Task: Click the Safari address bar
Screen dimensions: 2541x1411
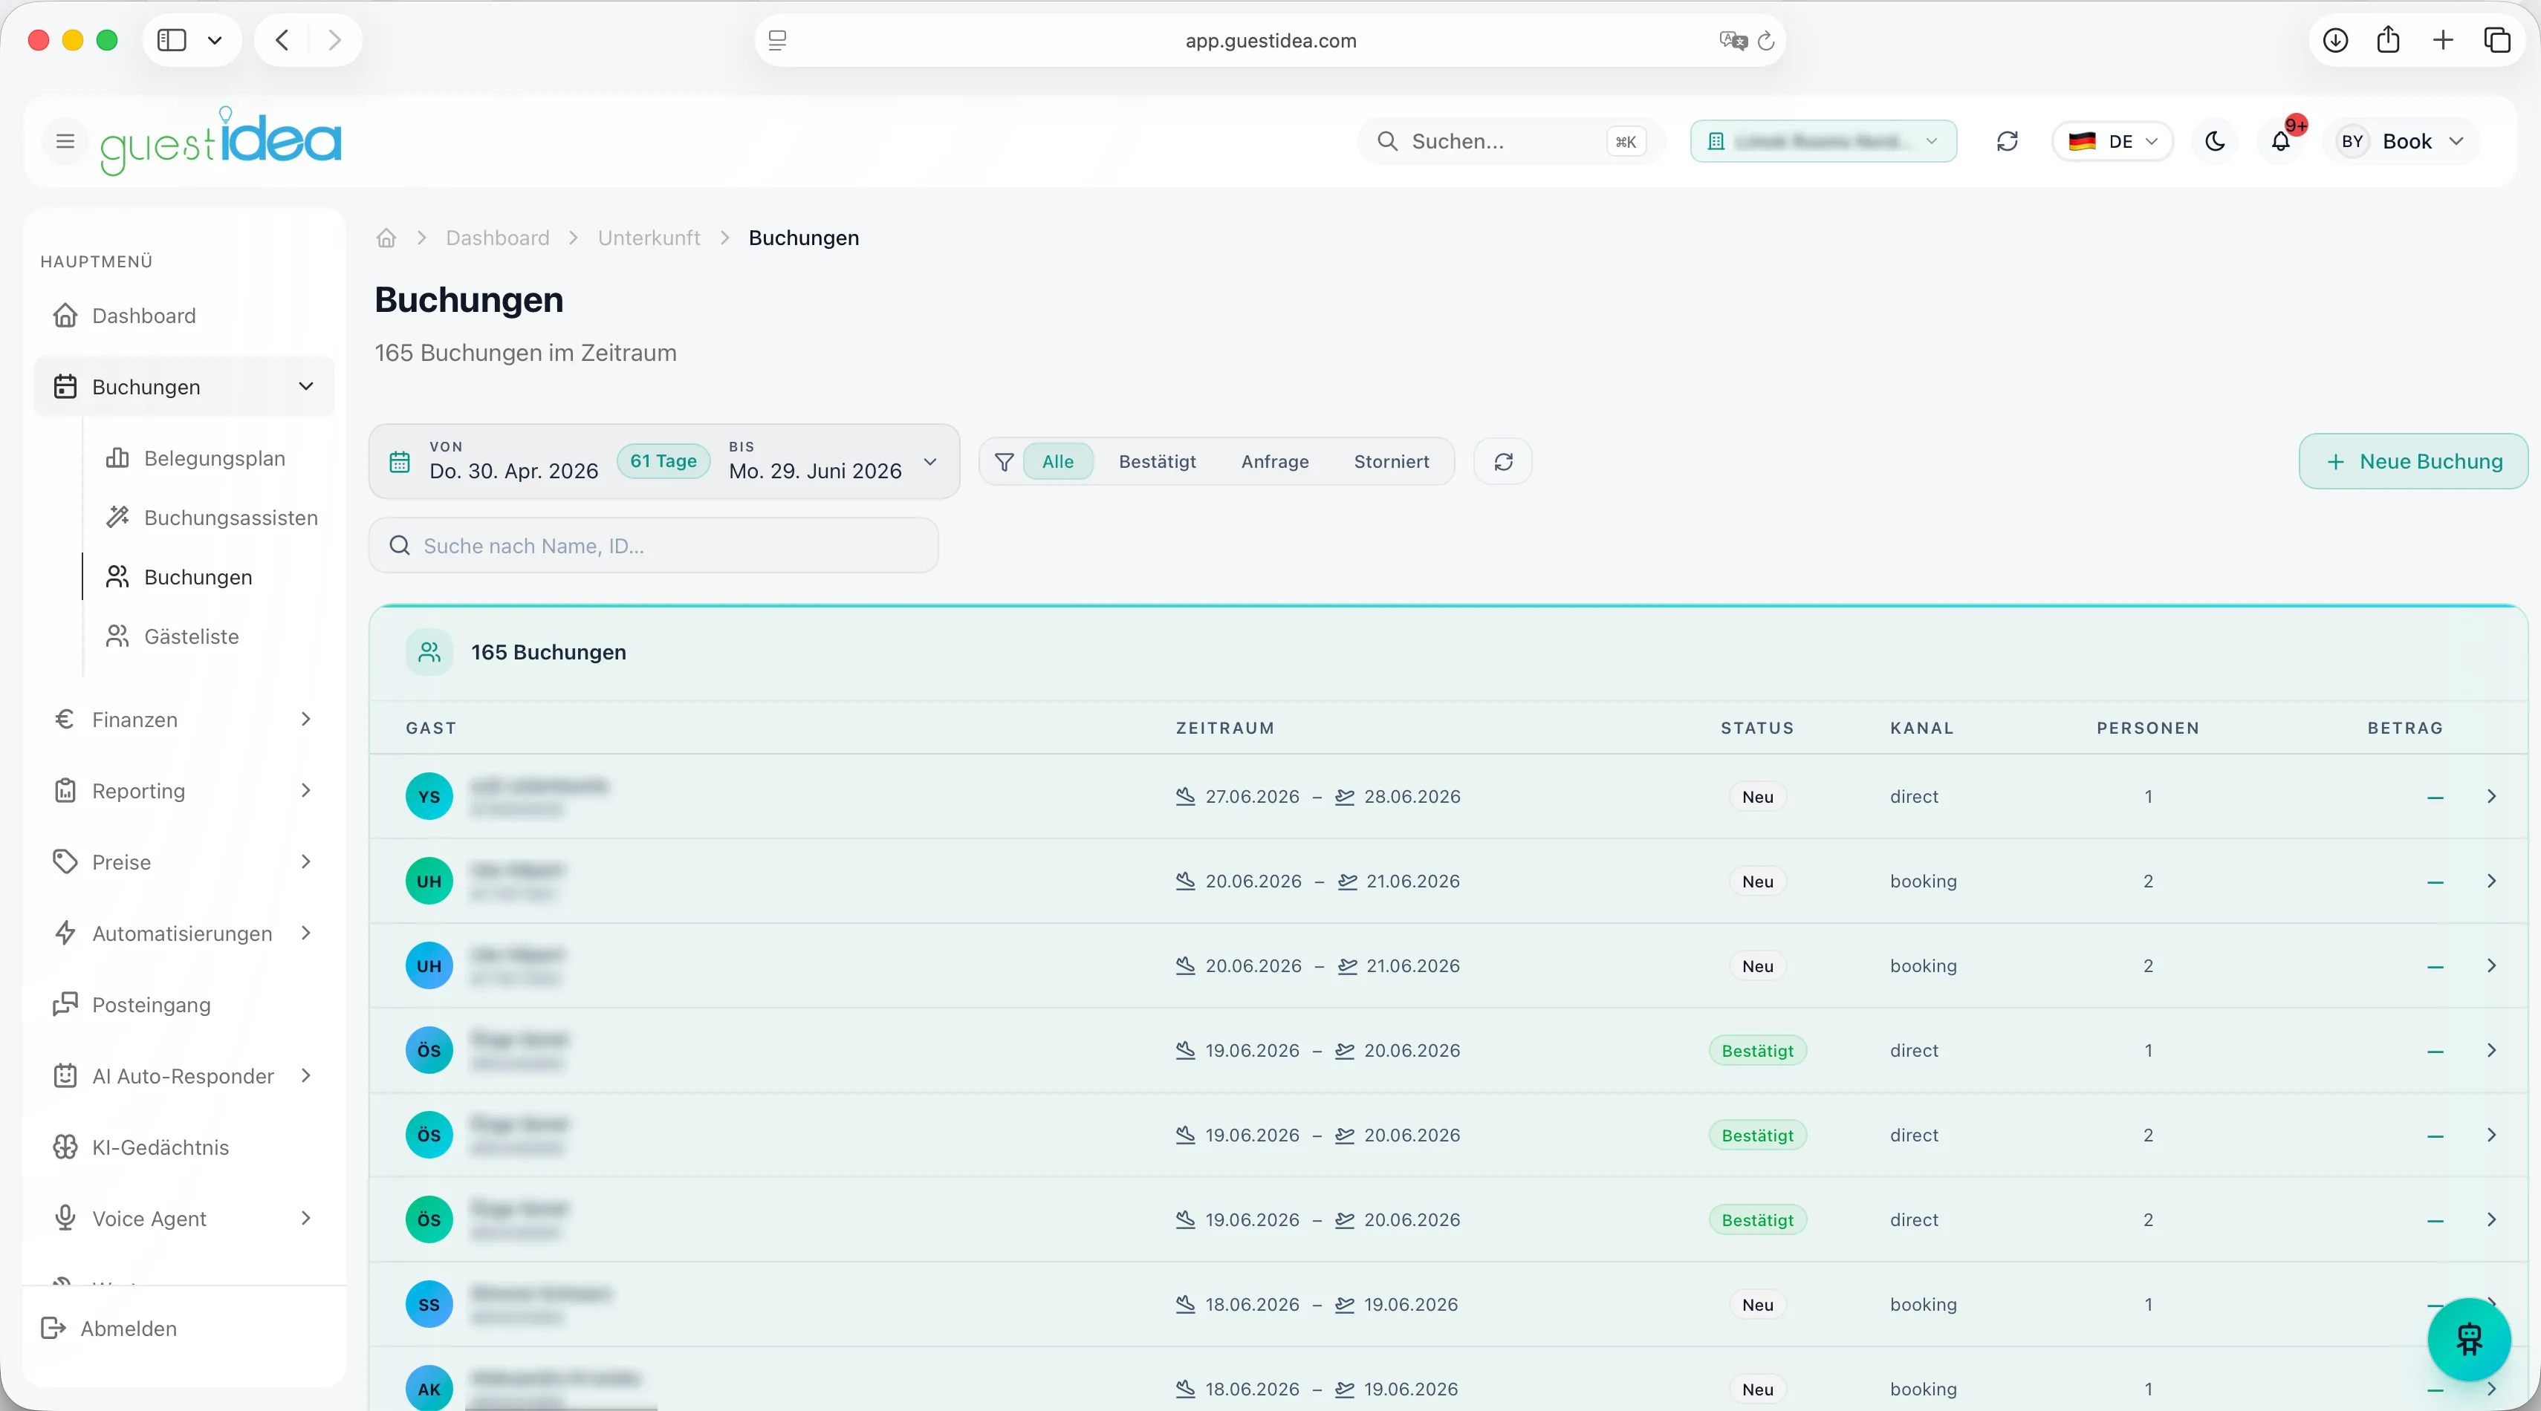Action: pos(1270,40)
